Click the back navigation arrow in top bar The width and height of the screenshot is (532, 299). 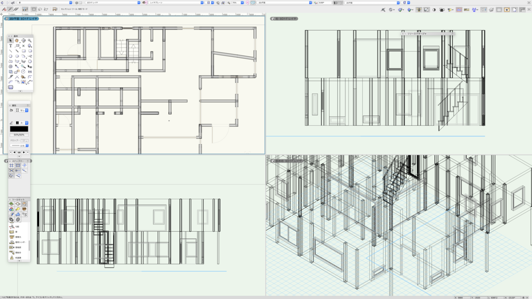point(3,3)
